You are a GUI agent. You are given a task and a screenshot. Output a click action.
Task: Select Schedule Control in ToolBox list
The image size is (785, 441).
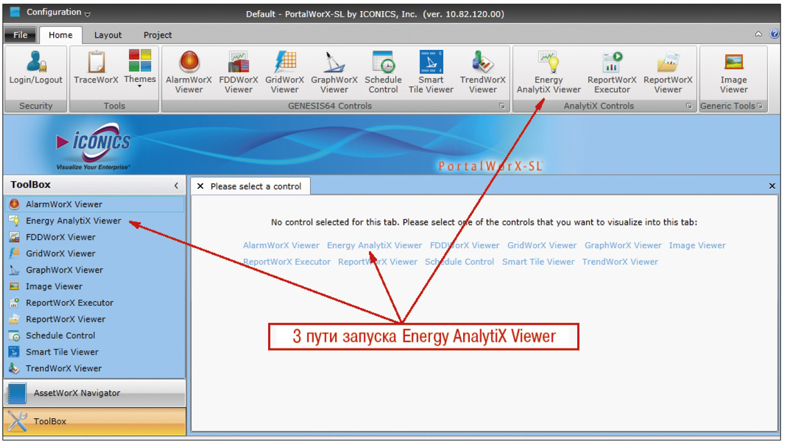(x=94, y=335)
